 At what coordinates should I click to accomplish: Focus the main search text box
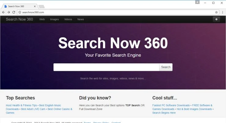[106, 67]
